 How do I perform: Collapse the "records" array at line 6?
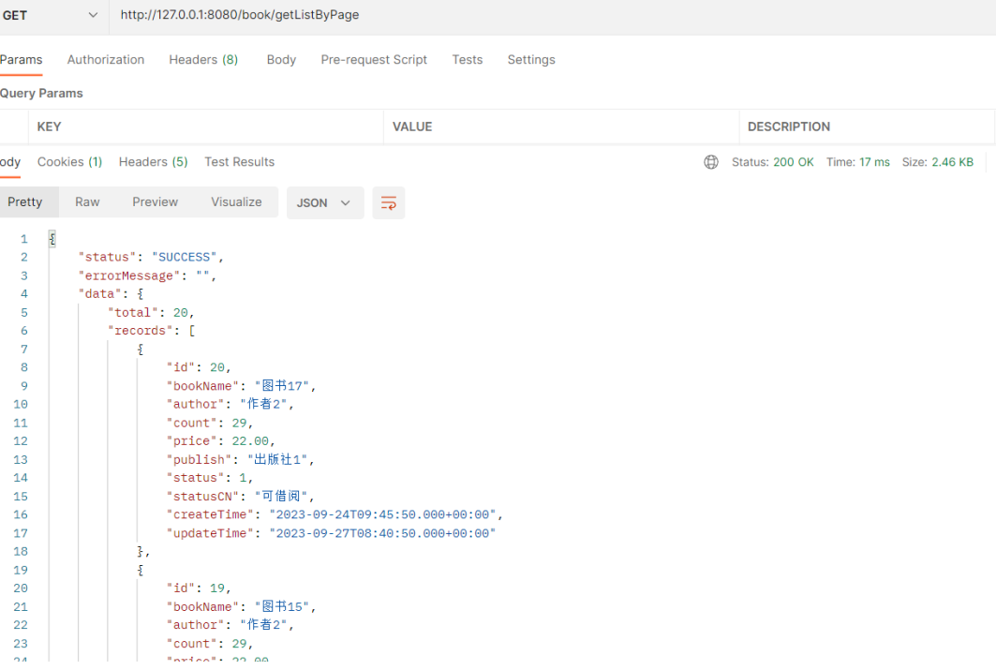192,331
